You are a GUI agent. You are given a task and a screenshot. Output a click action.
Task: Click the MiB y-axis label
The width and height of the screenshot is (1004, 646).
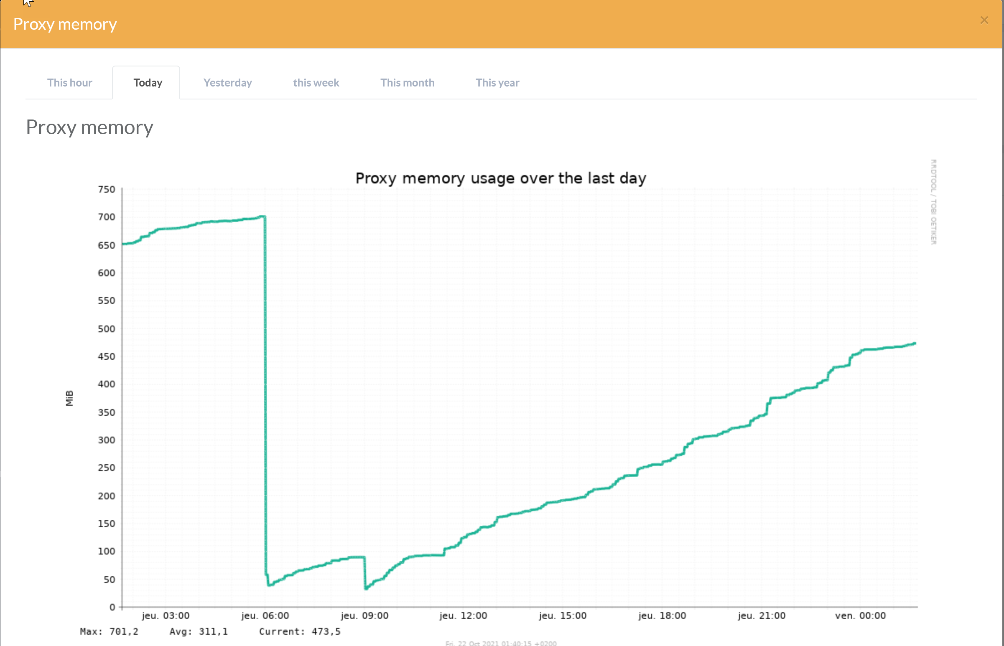(x=70, y=398)
